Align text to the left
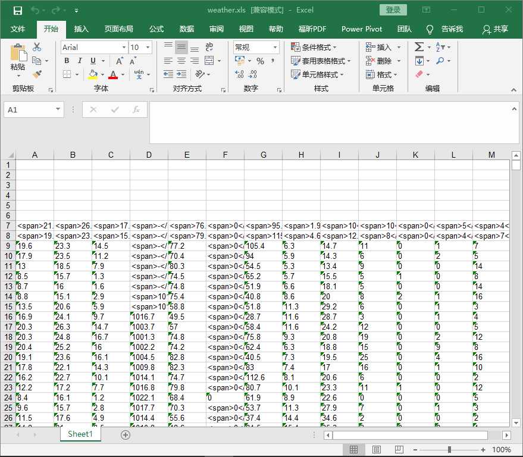Screen dimensions: 523x457 pyautogui.click(x=168, y=61)
